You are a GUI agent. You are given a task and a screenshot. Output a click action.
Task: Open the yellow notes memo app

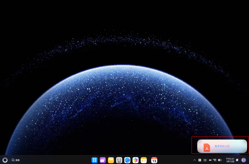[144, 160]
